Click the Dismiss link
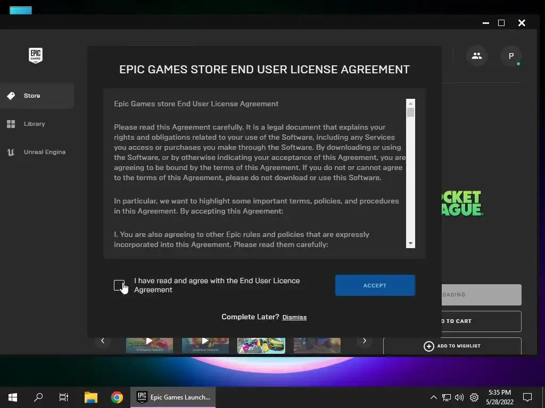The width and height of the screenshot is (545, 408). pyautogui.click(x=294, y=317)
